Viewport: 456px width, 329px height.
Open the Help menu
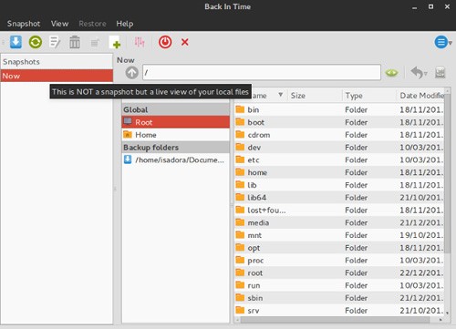click(125, 24)
